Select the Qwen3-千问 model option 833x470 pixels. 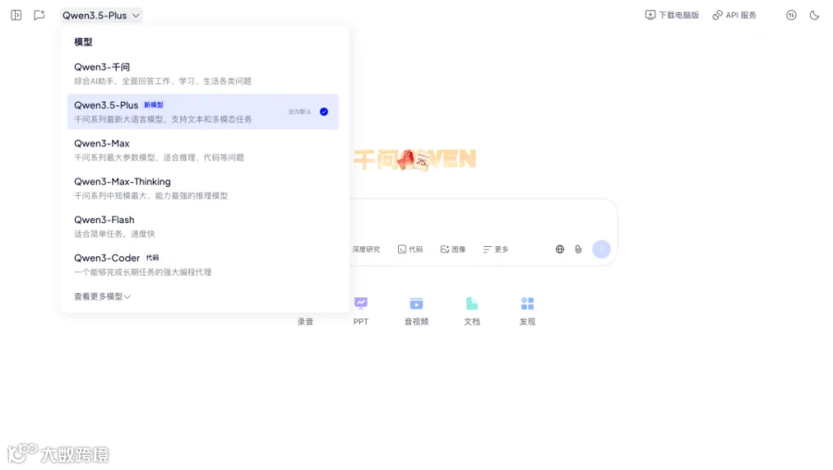tap(203, 73)
